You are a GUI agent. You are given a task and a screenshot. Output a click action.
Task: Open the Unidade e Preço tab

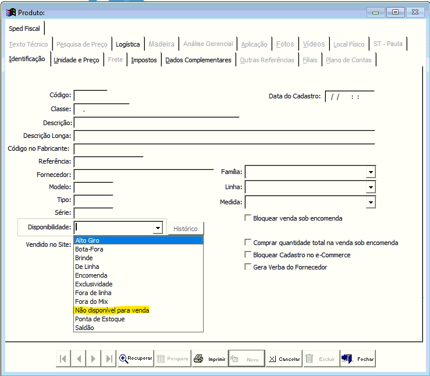tap(76, 60)
